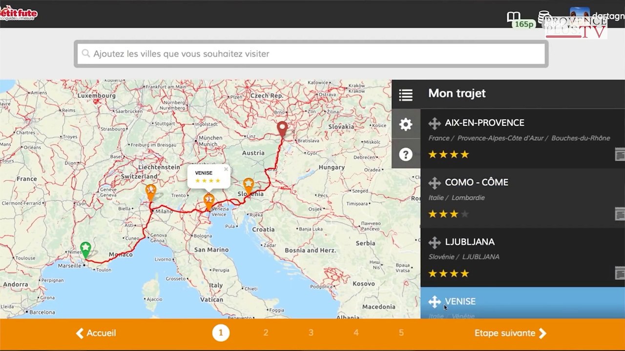Click the orange map marker at Como

[151, 192]
